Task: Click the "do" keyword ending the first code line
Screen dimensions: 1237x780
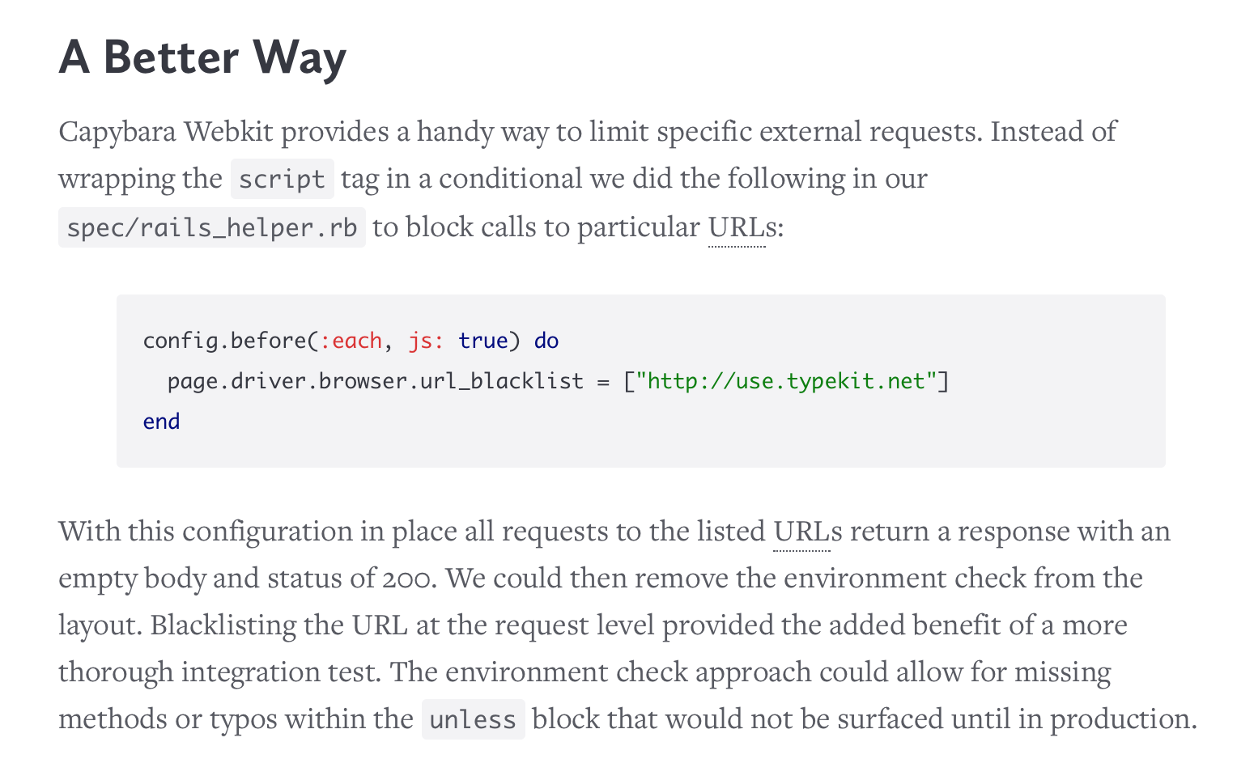Action: coord(546,341)
